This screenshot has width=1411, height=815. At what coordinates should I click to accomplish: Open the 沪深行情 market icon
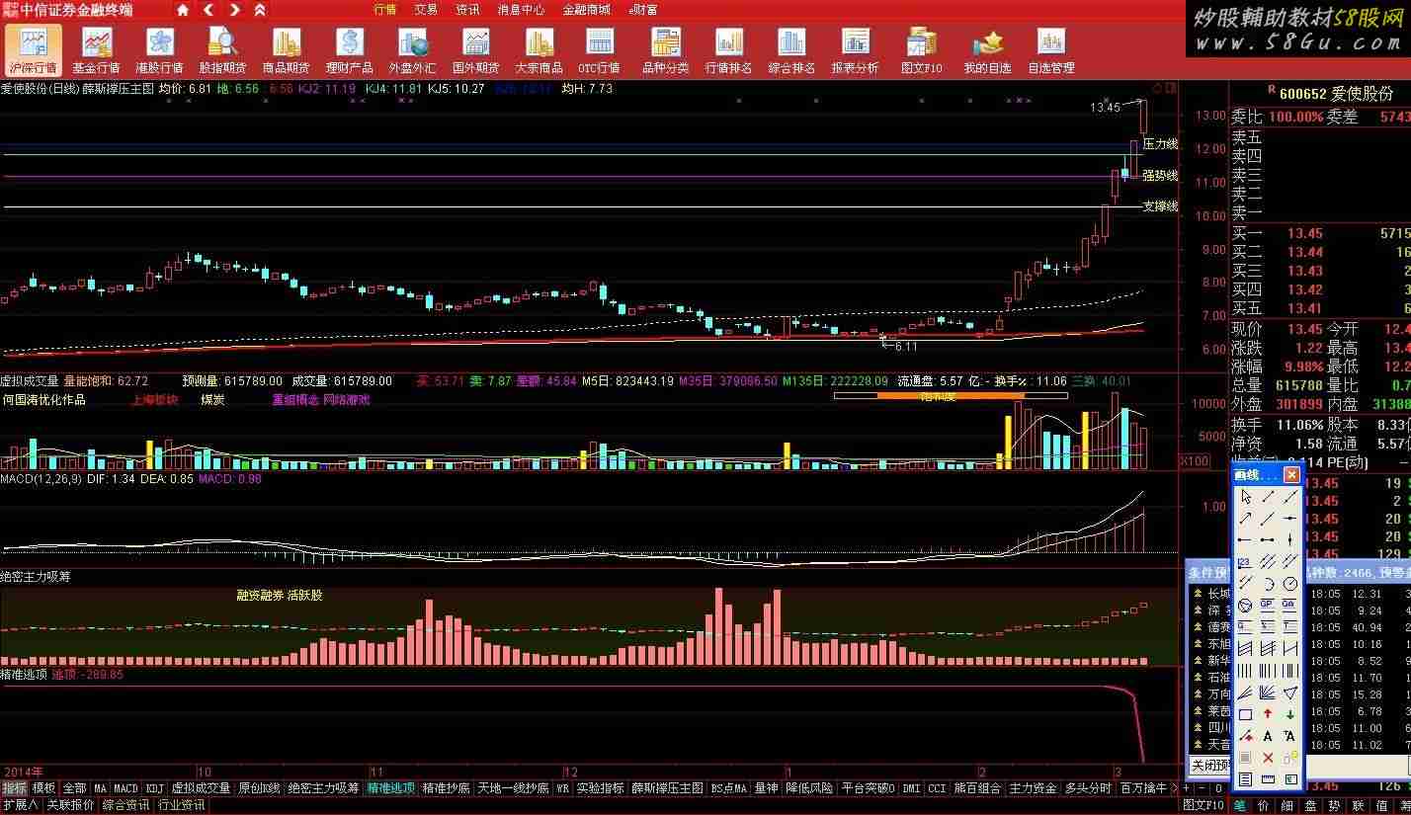tap(34, 50)
